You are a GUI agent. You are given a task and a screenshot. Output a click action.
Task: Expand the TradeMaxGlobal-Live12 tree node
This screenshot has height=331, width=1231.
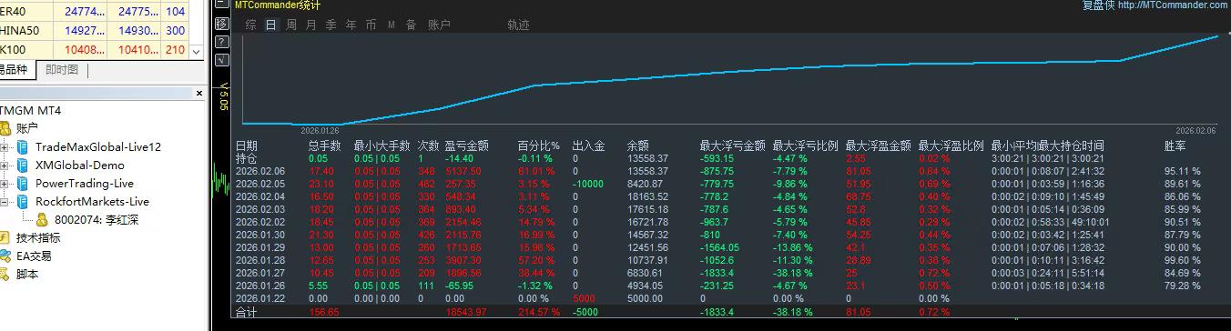coord(5,147)
